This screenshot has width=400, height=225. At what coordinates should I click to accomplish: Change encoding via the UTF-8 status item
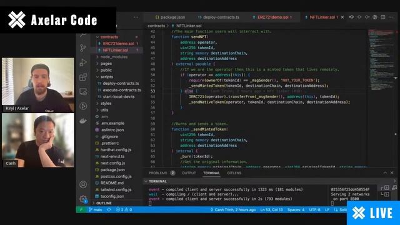(x=314, y=210)
